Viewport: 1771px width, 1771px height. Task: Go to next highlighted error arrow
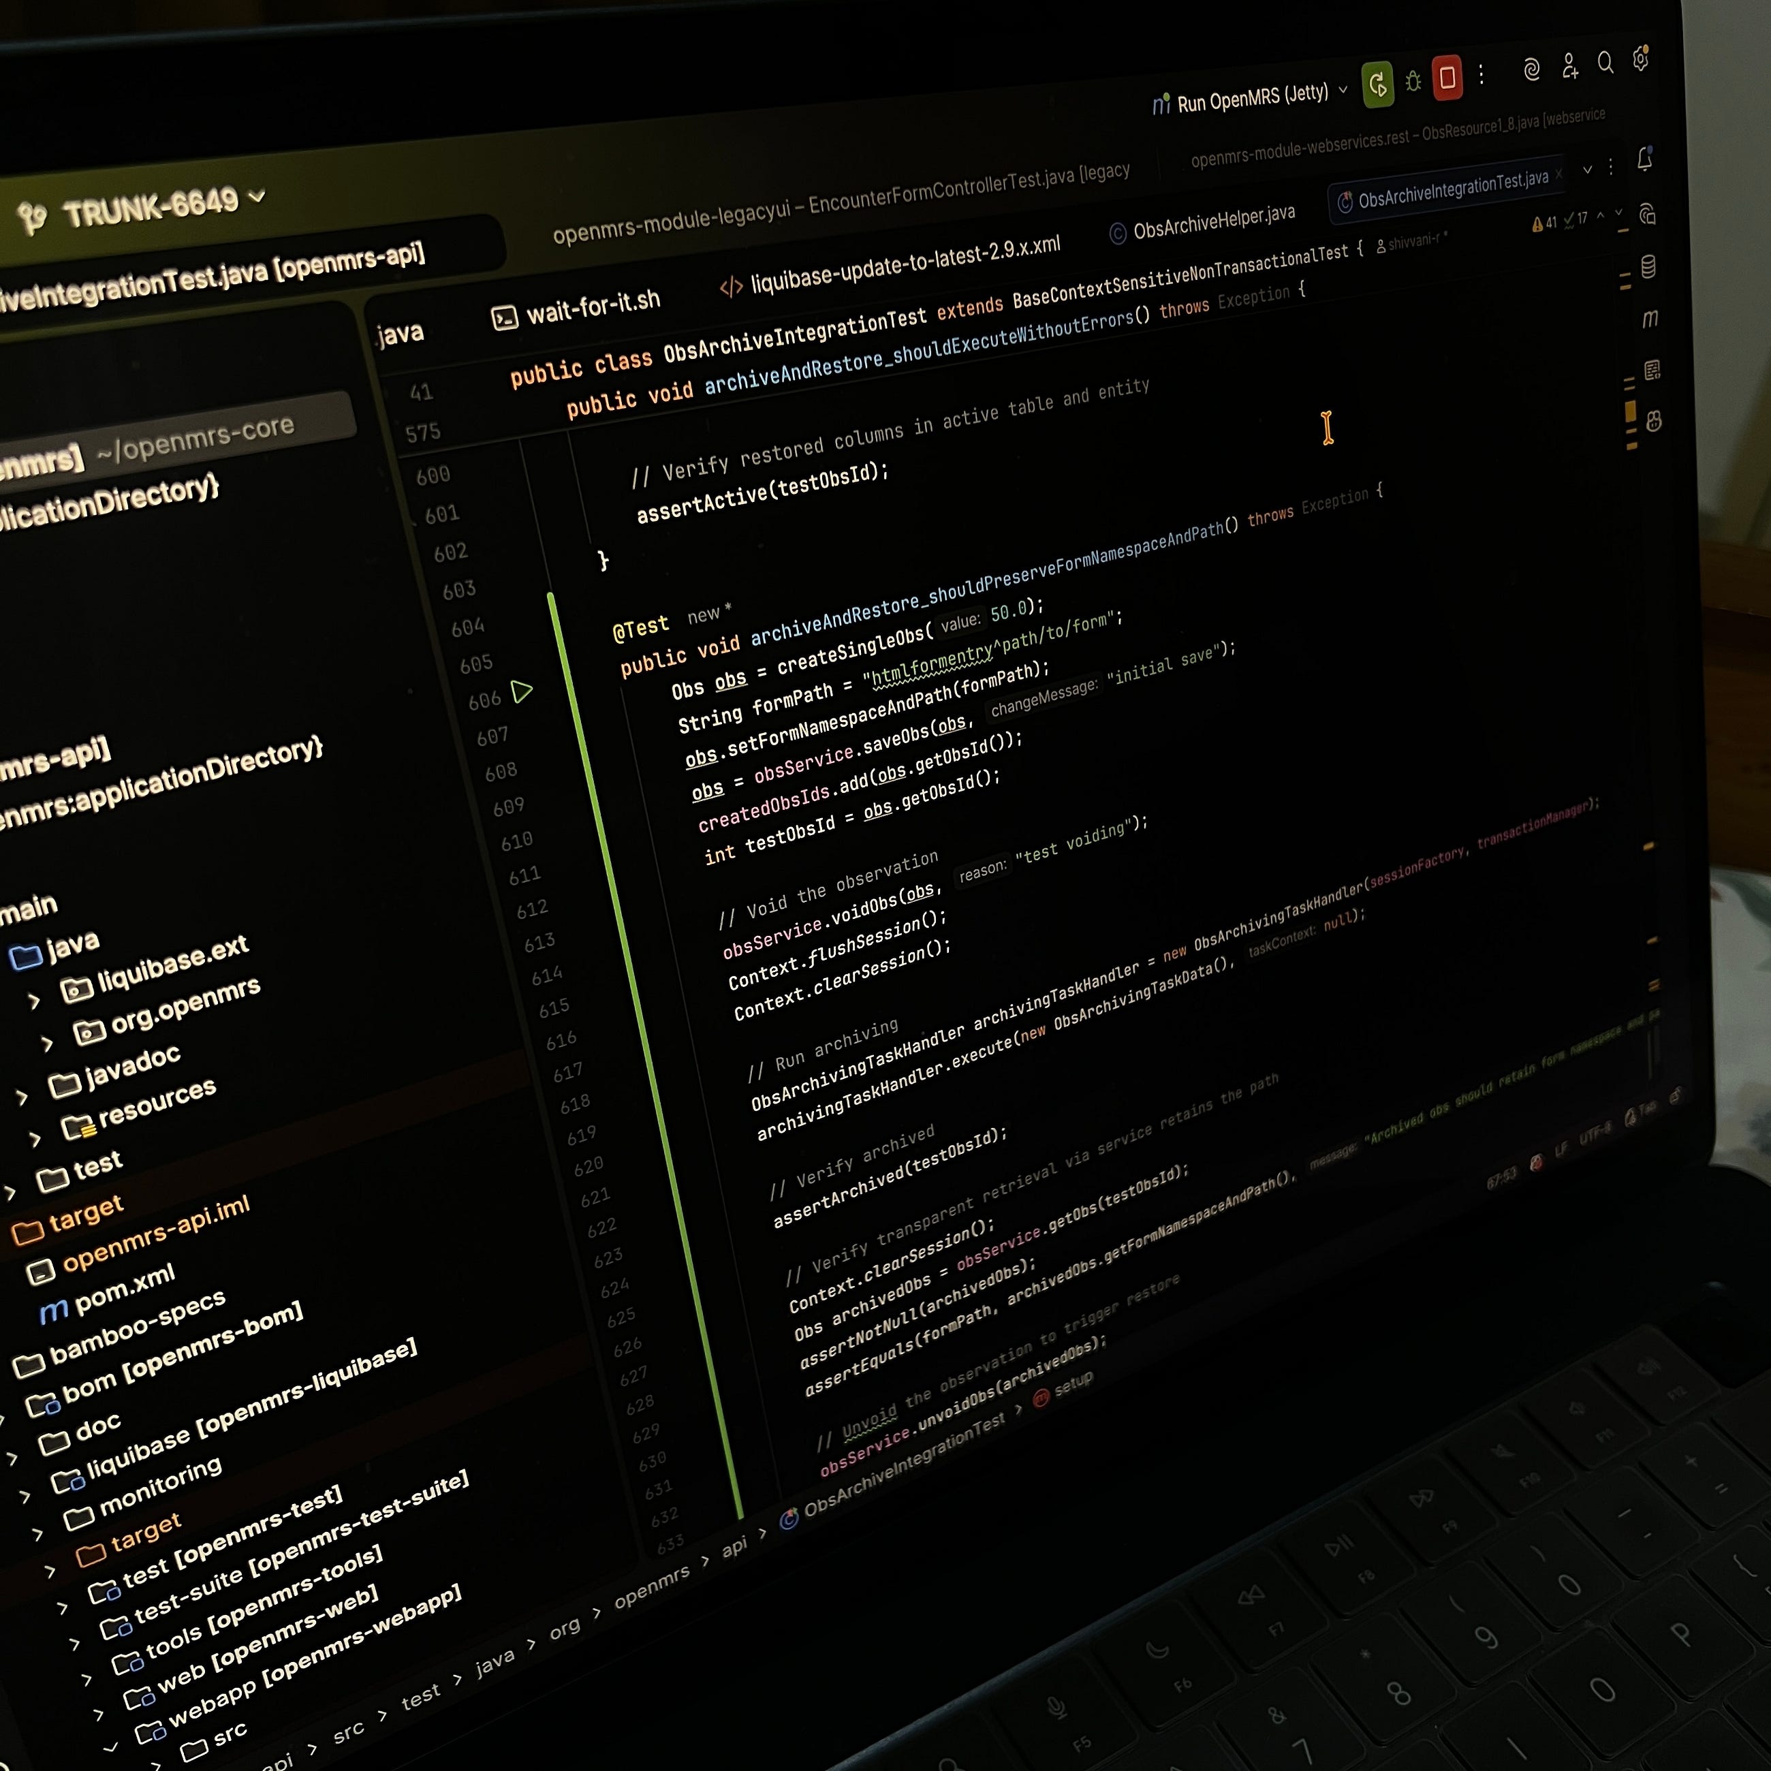click(x=1618, y=213)
